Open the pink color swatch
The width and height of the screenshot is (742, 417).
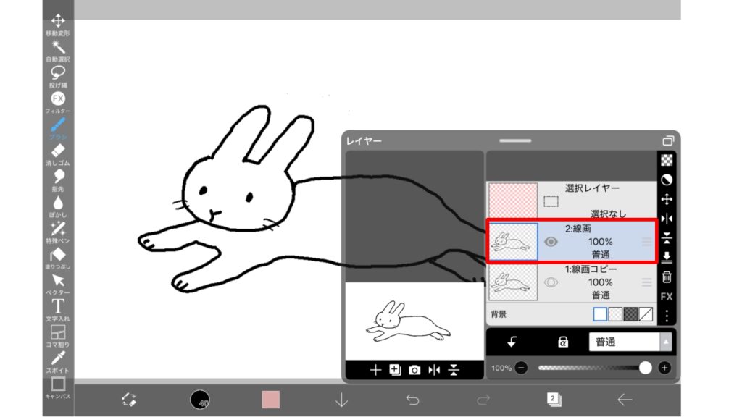[x=270, y=399]
